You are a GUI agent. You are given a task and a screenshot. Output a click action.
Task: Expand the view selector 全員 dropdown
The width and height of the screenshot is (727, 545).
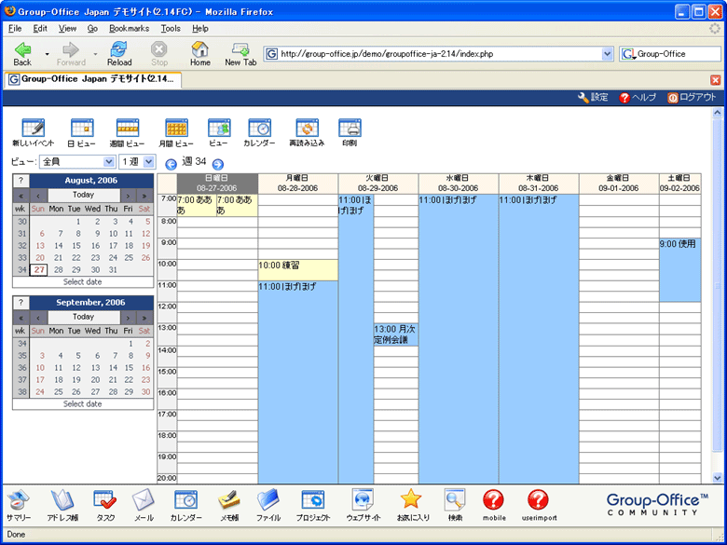(x=109, y=162)
